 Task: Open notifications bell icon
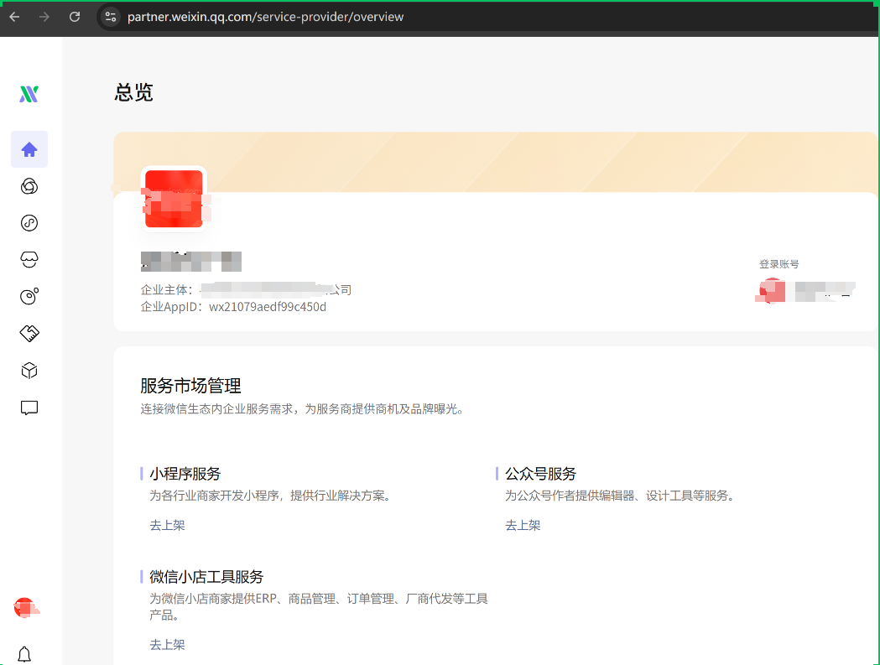tap(24, 654)
